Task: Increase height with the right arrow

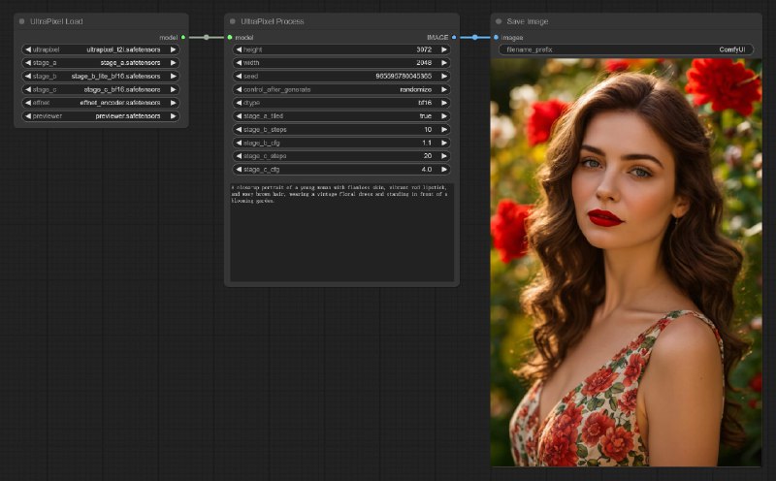Action: [444, 49]
